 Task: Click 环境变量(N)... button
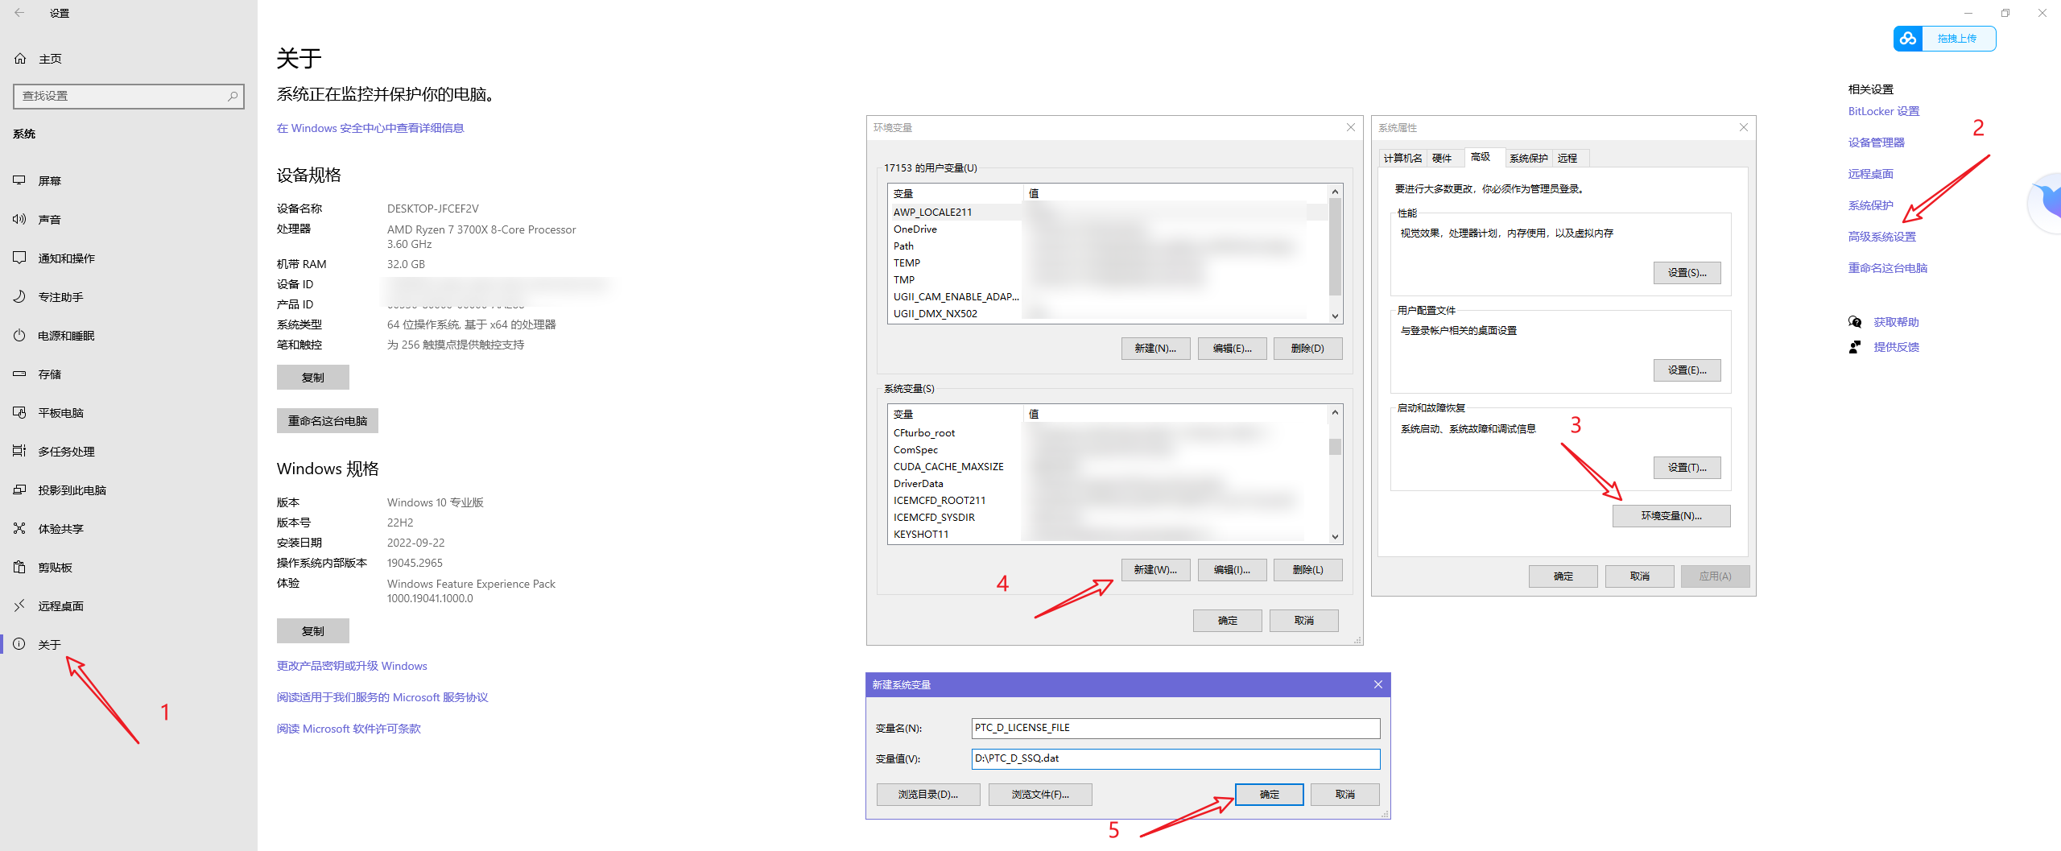(1671, 516)
